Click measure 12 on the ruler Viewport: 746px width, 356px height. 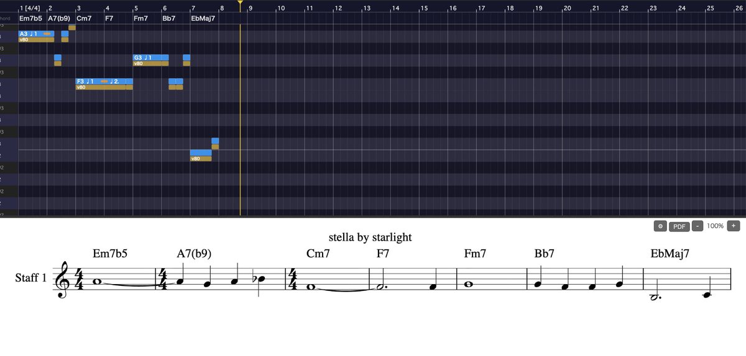click(338, 8)
